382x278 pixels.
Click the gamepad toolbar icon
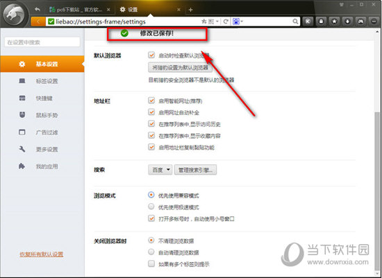360,21
